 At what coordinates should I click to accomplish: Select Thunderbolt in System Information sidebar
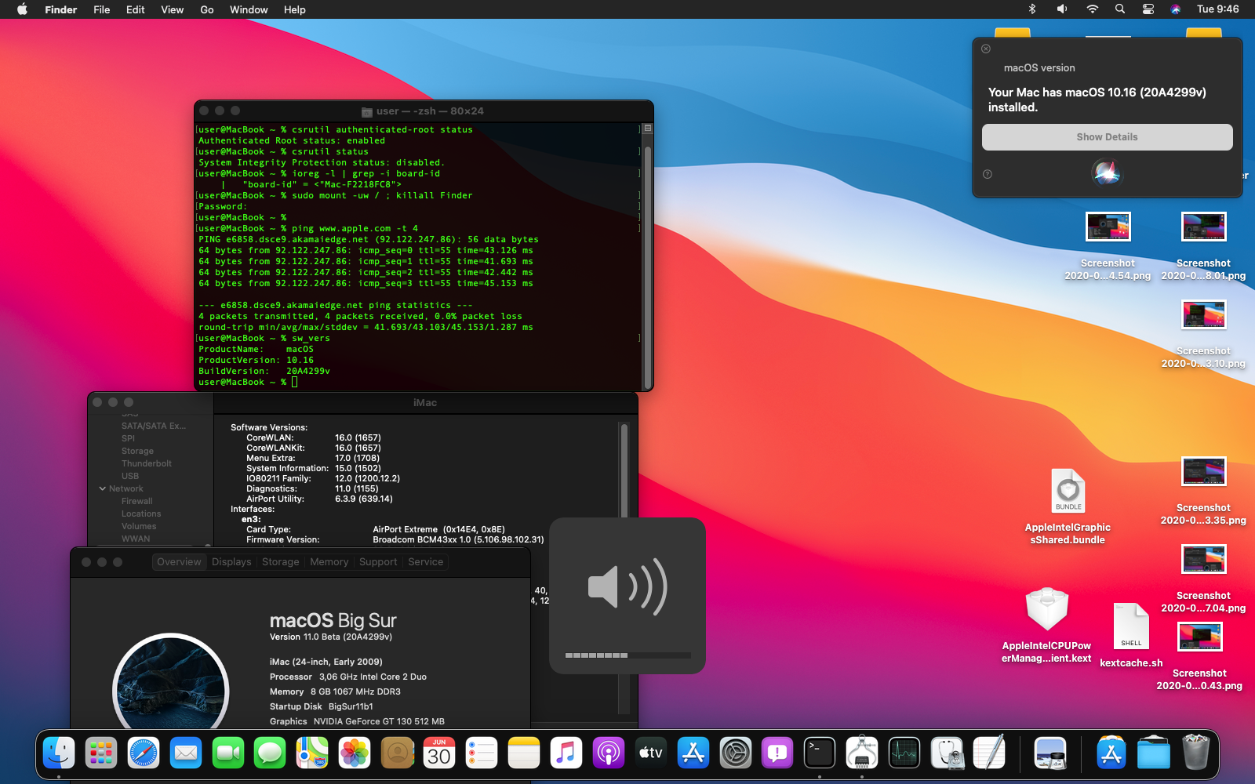pyautogui.click(x=146, y=463)
